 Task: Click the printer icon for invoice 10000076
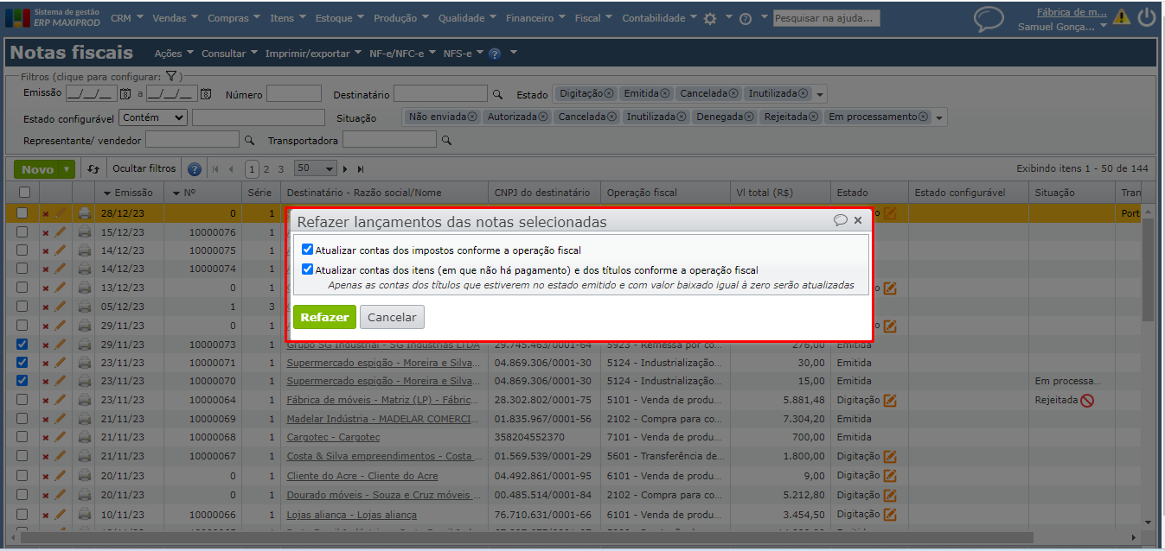(x=85, y=232)
